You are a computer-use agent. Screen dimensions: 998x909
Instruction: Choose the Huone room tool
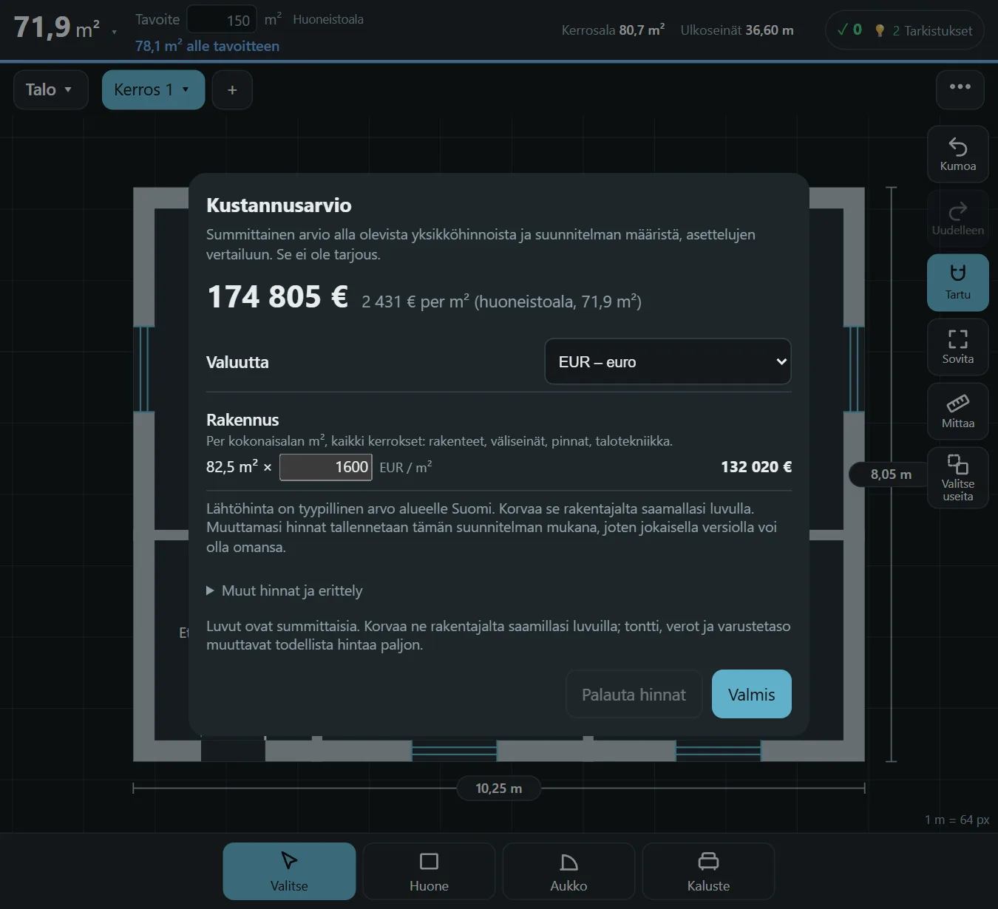click(429, 871)
